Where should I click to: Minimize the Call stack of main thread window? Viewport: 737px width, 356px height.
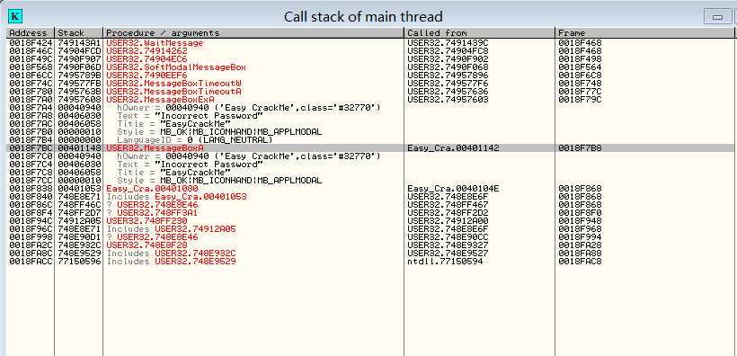pyautogui.click(x=717, y=17)
